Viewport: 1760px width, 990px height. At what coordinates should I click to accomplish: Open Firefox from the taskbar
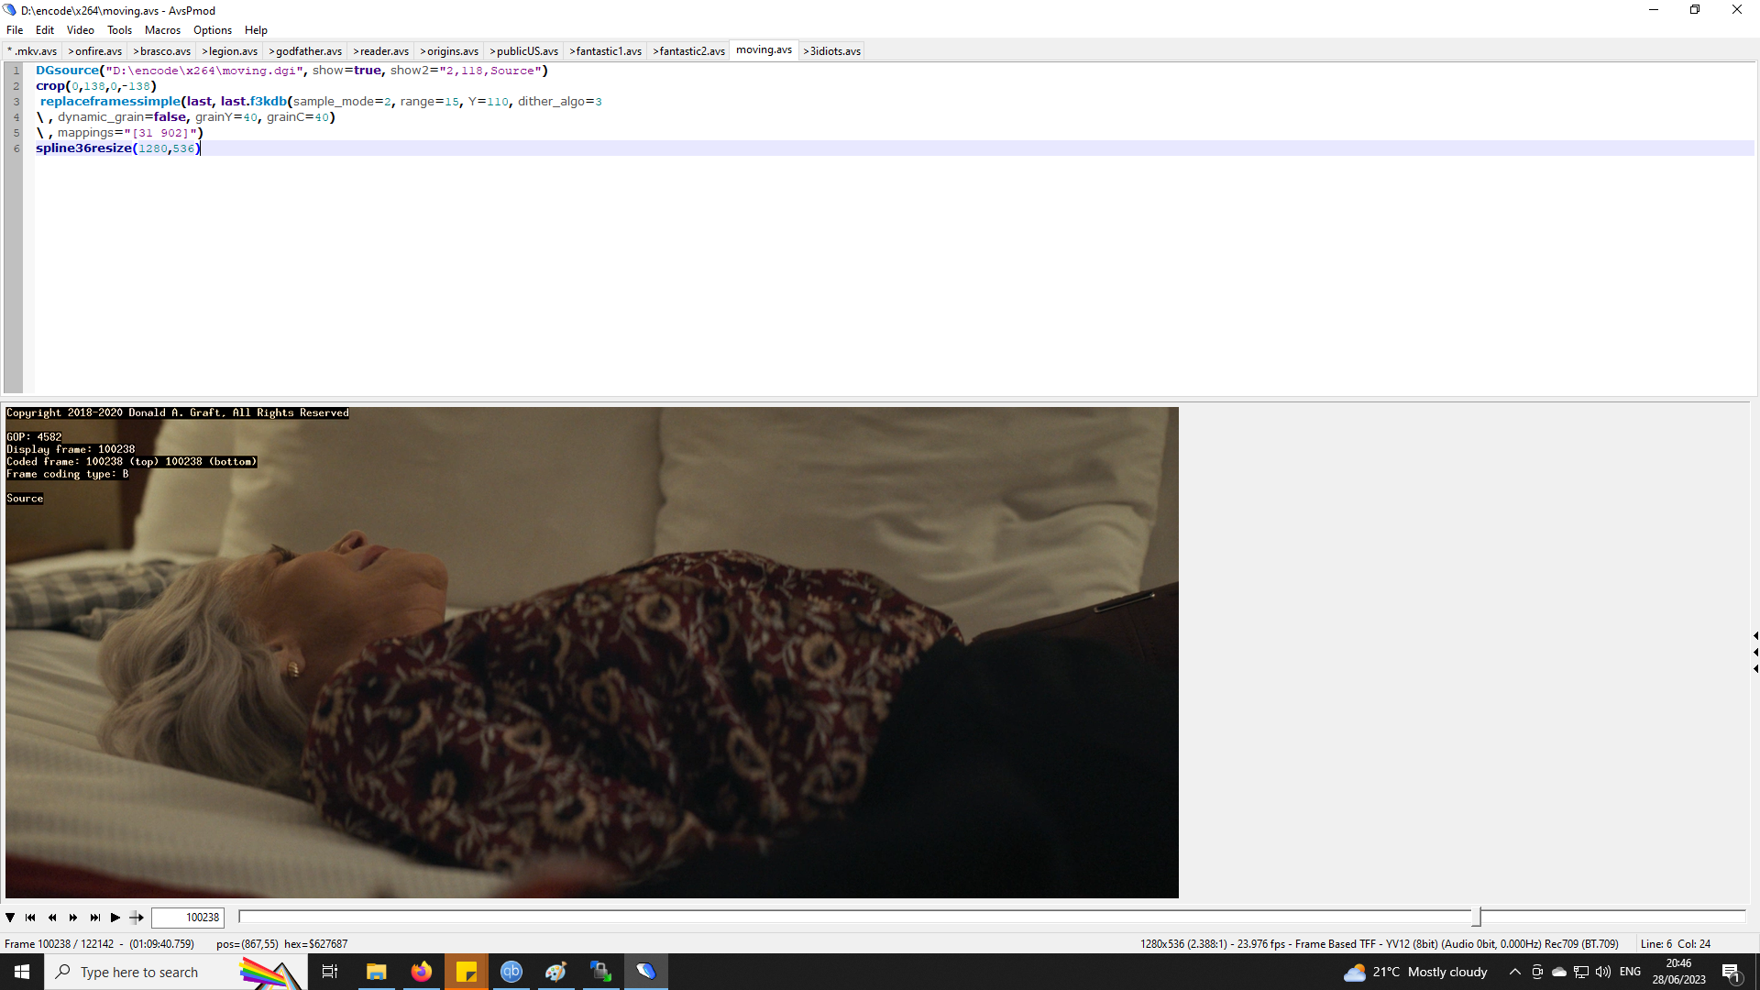tap(421, 972)
